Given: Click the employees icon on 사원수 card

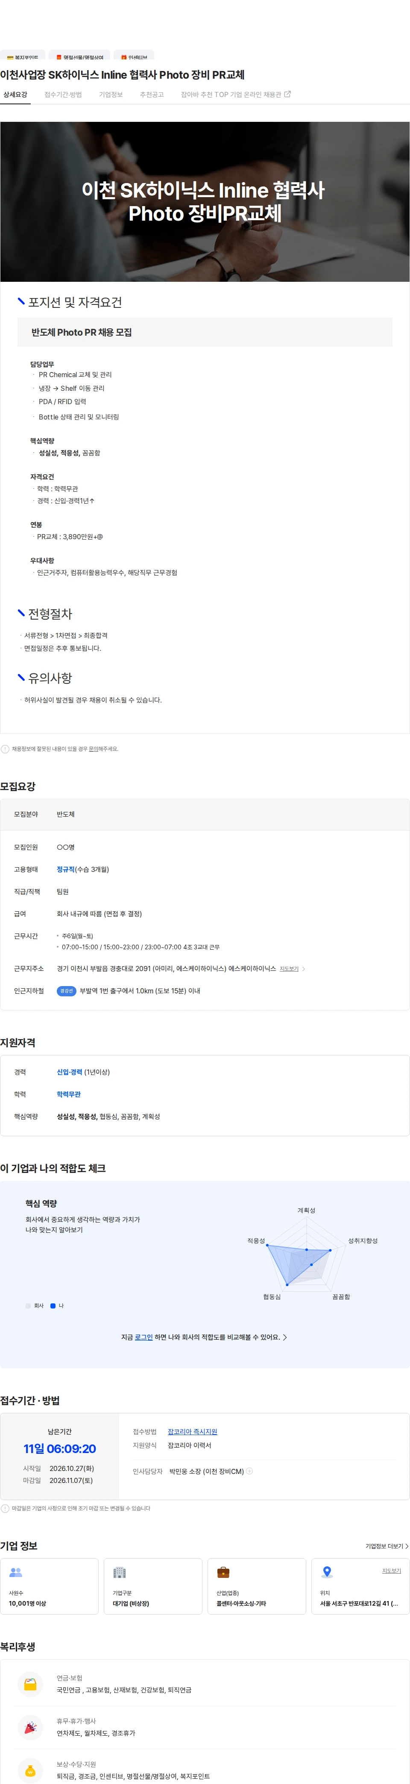Looking at the screenshot, I should [15, 1572].
